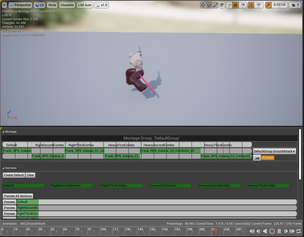Open the coordinate system surface snapping menu
304x237 pixels.
point(229,5)
